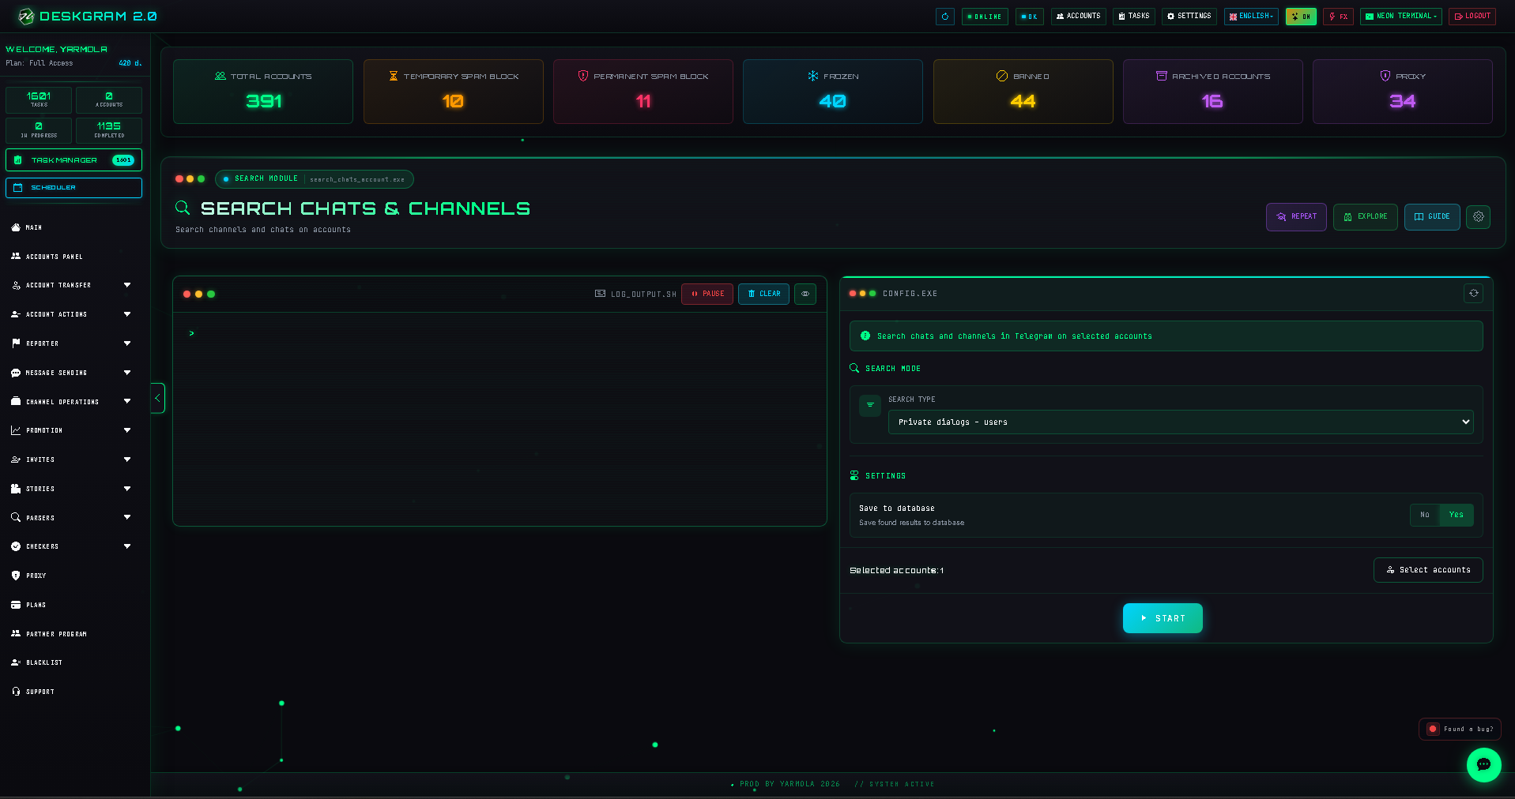Screen dimensions: 1515x799
Task: Click the Reporter flag icon
Action: (16, 343)
